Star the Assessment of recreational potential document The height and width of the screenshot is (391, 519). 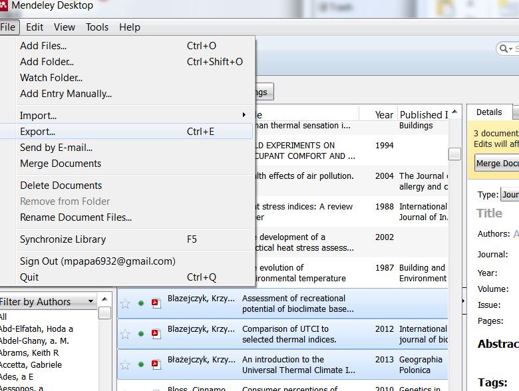[x=125, y=303]
